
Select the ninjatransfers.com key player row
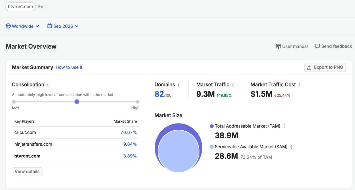pos(76,145)
